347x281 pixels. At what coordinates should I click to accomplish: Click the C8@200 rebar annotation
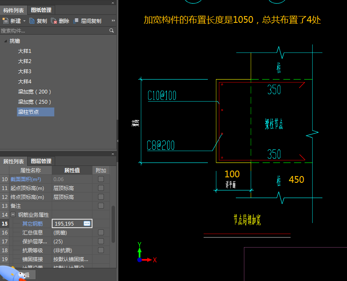[x=161, y=146]
